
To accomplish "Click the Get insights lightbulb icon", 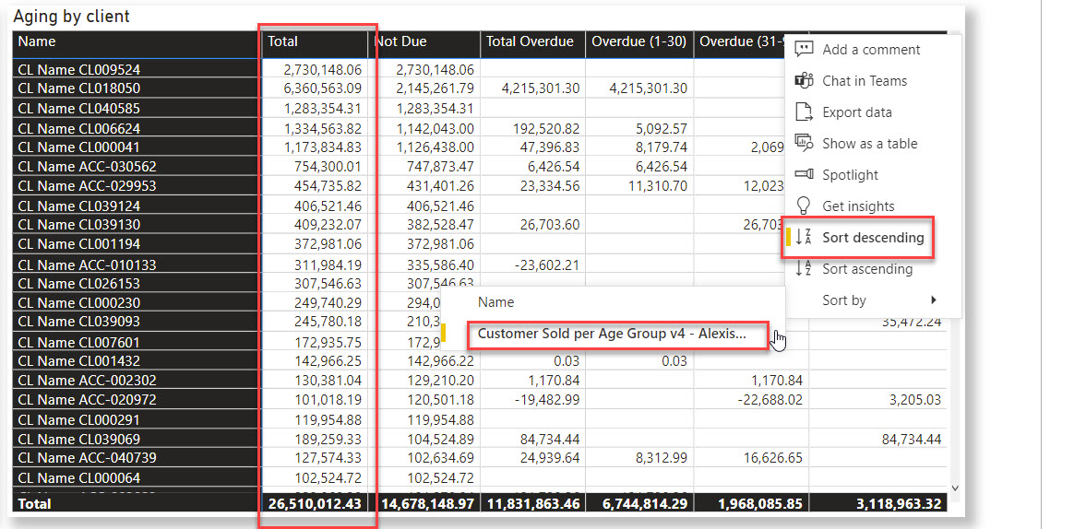I will click(804, 206).
